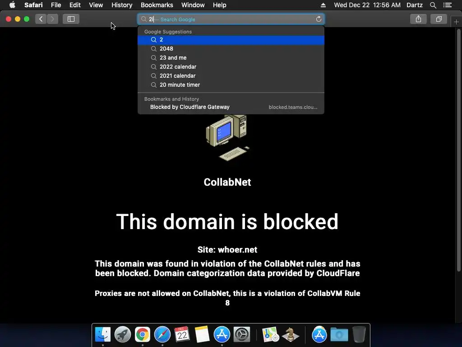Screen dimensions: 462x347
Task: Go forward with the Safari forward arrow
Action: coord(52,19)
